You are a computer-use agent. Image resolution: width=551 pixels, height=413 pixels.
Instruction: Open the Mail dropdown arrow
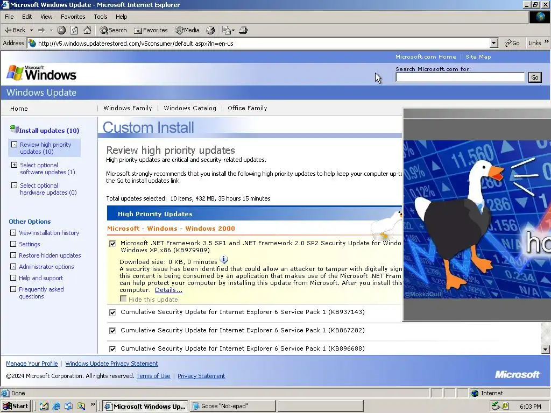233,30
